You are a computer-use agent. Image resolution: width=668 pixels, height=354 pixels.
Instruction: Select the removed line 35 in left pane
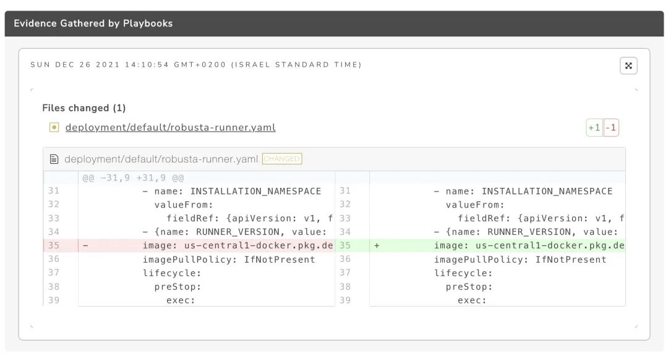coord(189,245)
